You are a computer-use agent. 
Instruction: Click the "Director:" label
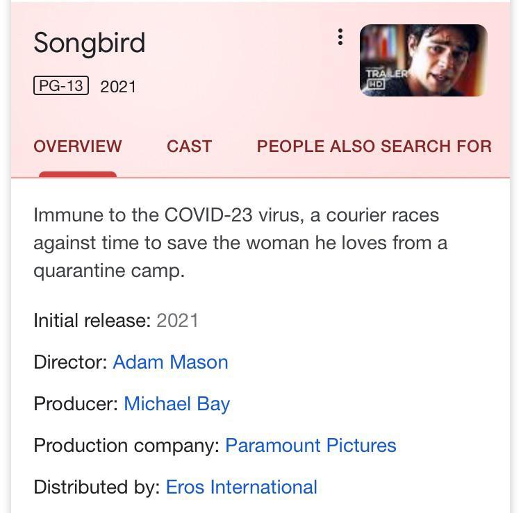coord(70,362)
